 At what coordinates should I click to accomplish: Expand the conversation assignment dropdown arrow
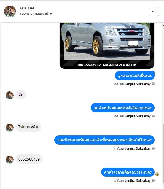(x=51, y=14)
